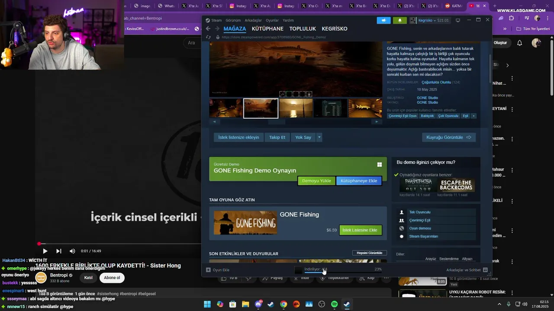Click Hepsini Görüntüle button
This screenshot has width=554, height=311.
point(369,253)
